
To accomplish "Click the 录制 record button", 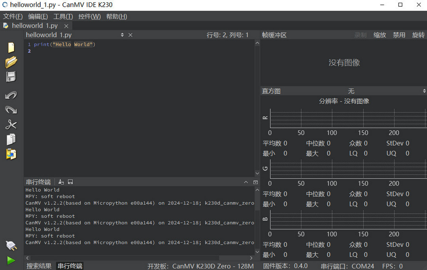I will tap(360, 35).
